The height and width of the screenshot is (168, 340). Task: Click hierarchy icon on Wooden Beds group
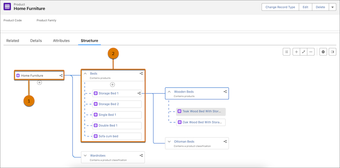click(225, 92)
